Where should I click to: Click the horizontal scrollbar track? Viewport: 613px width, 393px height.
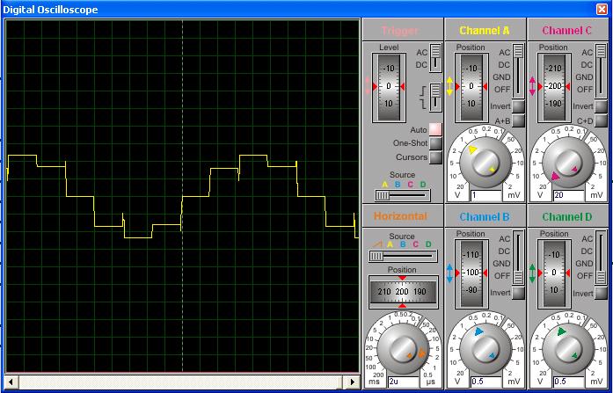pyautogui.click(x=182, y=382)
